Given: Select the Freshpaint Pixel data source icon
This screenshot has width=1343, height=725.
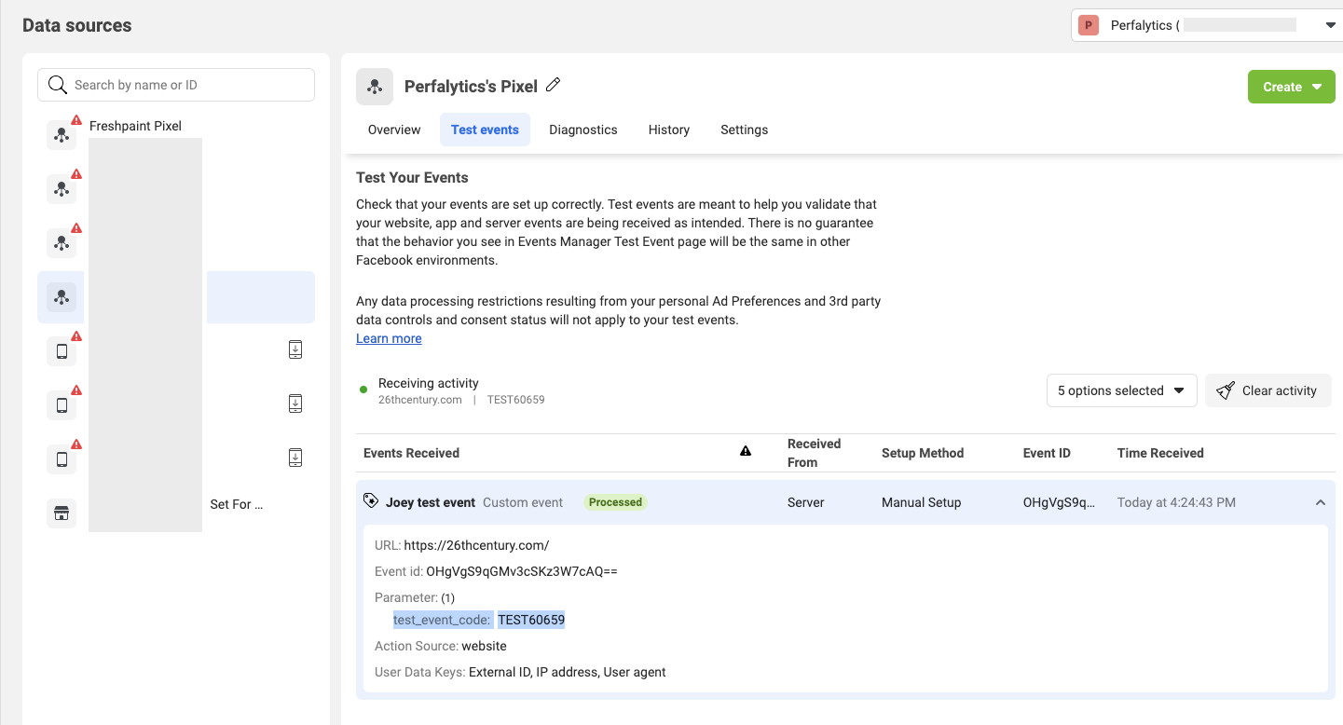Looking at the screenshot, I should tap(62, 135).
